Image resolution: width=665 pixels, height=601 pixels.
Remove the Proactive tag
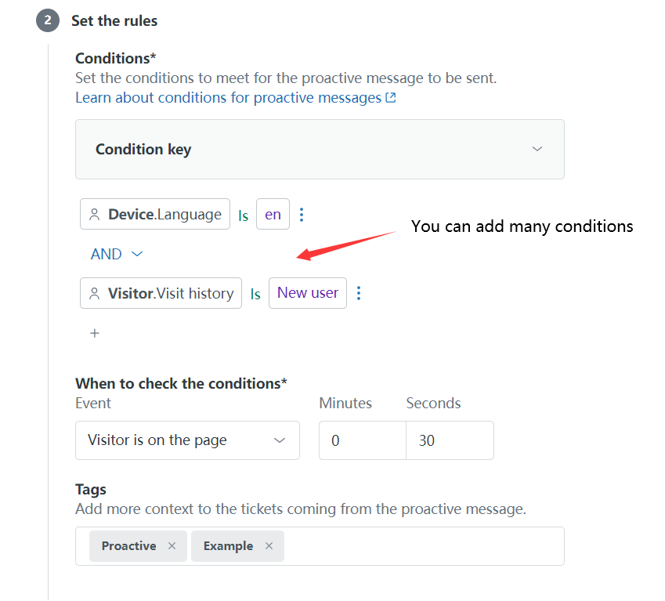172,546
